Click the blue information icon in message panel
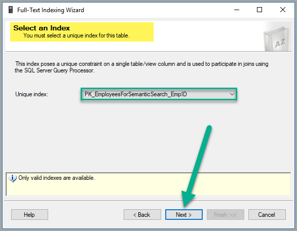 click(13, 178)
